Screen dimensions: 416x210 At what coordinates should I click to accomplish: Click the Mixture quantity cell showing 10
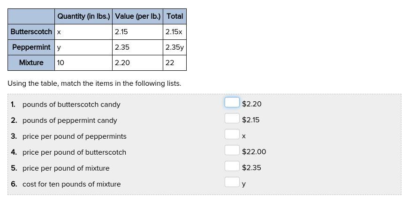(x=83, y=63)
